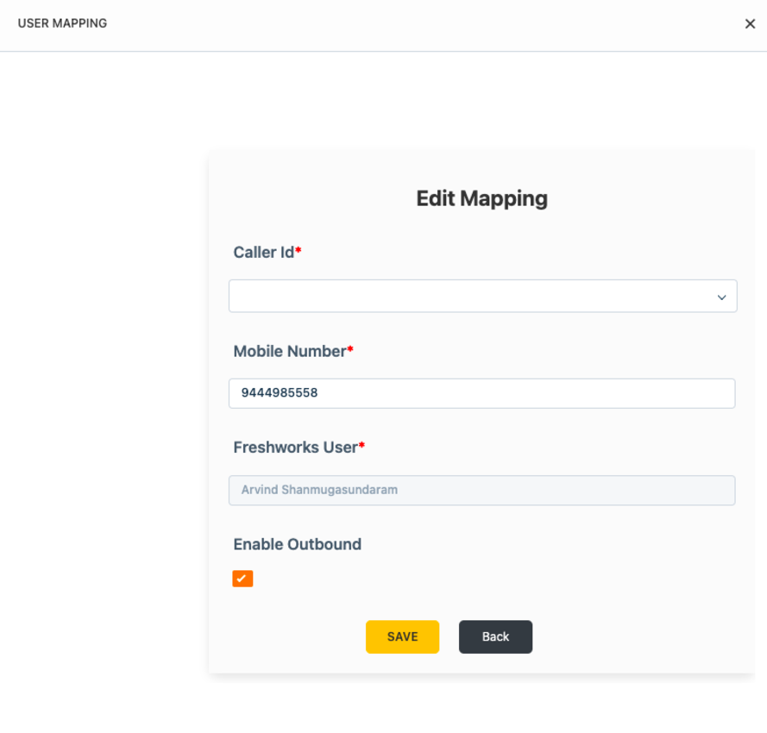
Task: Close the User Mapping dialog
Action: point(750,24)
